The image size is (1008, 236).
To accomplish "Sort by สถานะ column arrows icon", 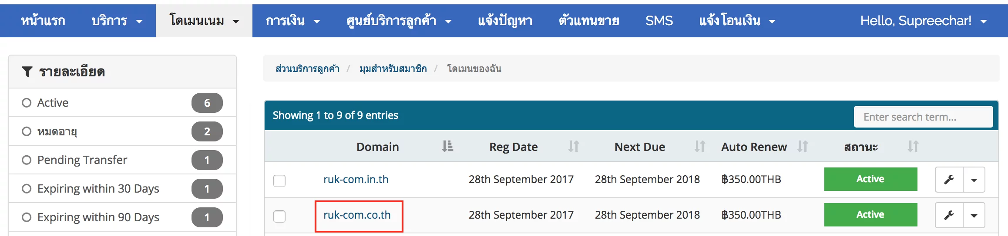I will [x=913, y=147].
